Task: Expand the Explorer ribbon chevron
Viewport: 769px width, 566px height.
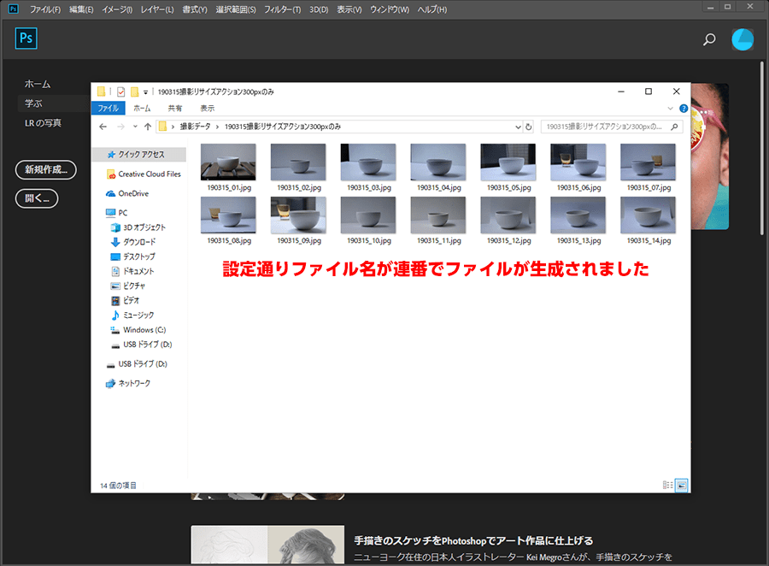Action: [x=671, y=109]
